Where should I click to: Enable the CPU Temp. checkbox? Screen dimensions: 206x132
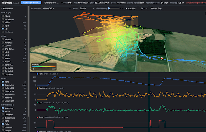[x=3, y=49]
